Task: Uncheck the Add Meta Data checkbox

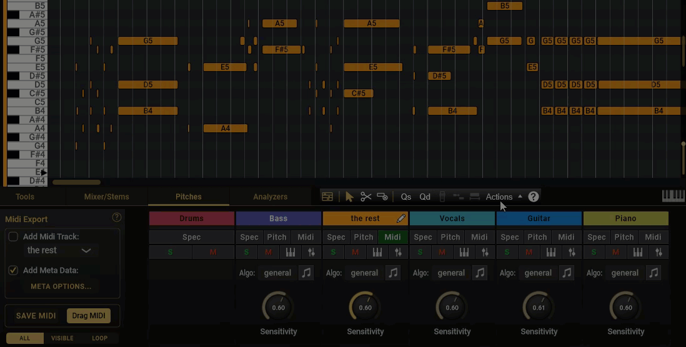Action: [x=13, y=270]
